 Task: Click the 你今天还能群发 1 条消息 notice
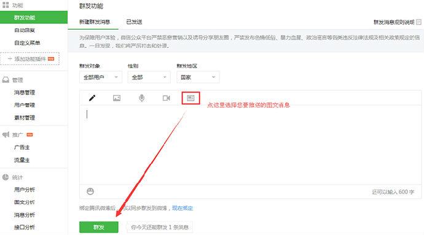pyautogui.click(x=160, y=227)
